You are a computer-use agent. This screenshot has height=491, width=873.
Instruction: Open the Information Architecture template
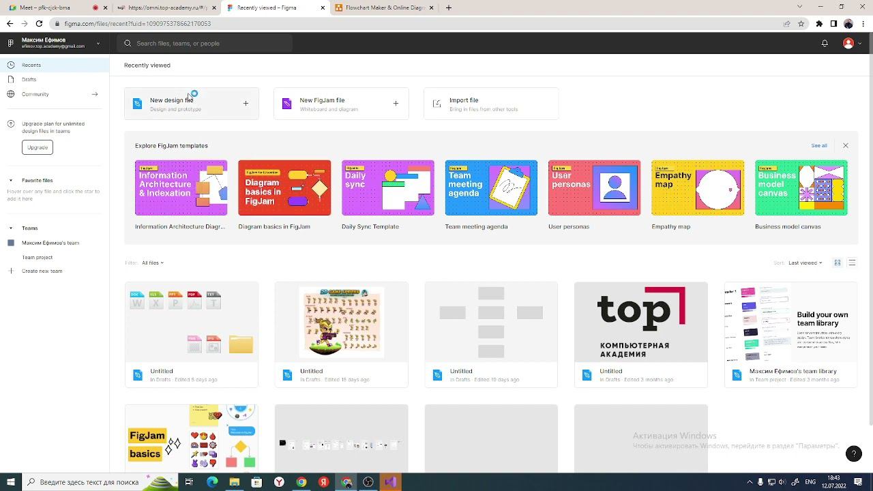coord(181,188)
